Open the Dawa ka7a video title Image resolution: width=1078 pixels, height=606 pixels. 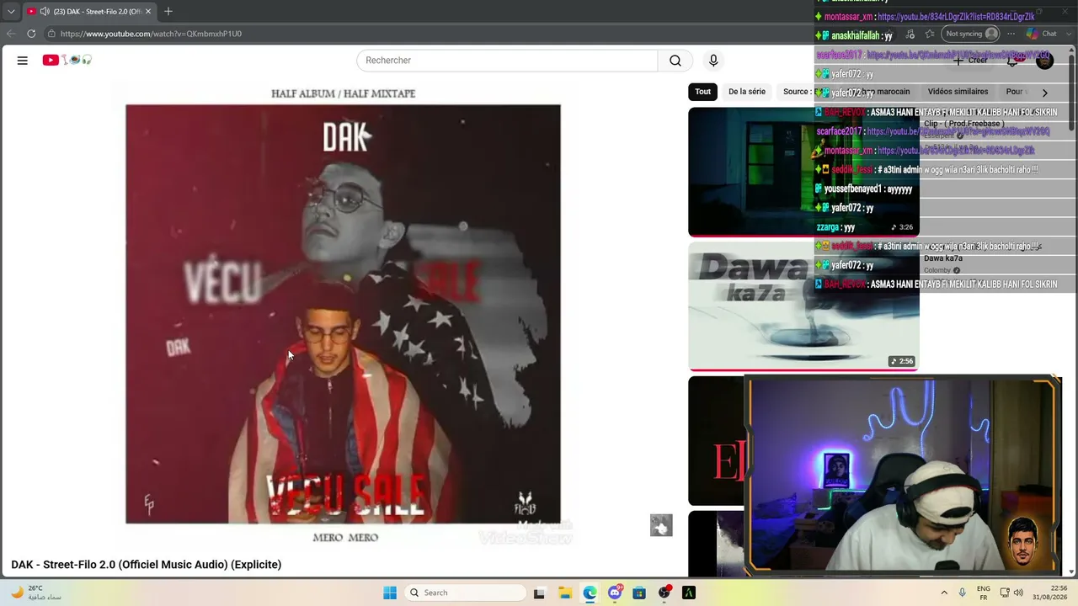[943, 258]
